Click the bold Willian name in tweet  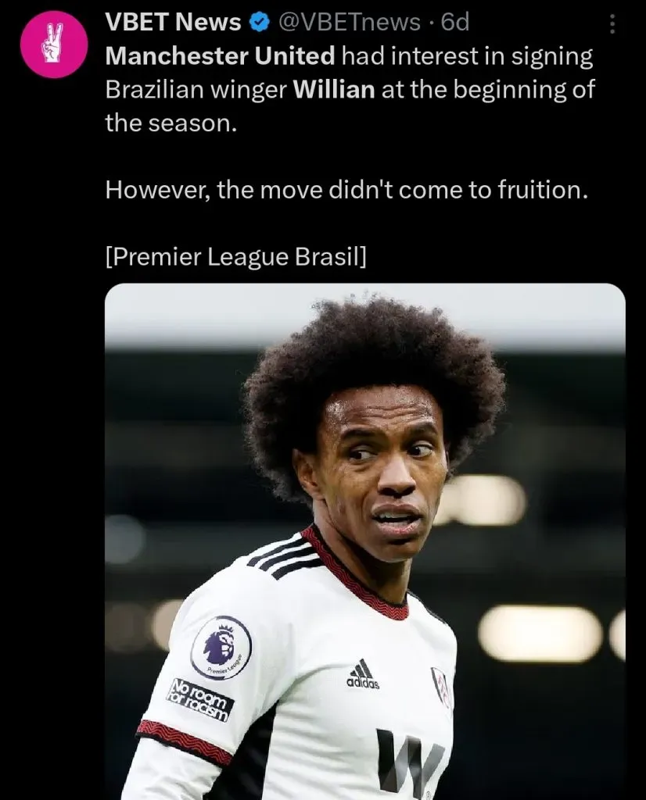pos(334,90)
